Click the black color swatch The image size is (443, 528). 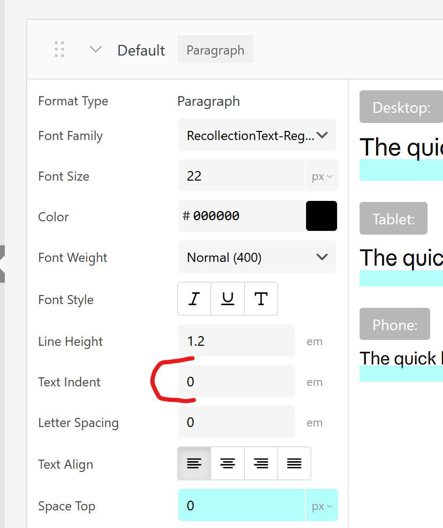pos(322,216)
